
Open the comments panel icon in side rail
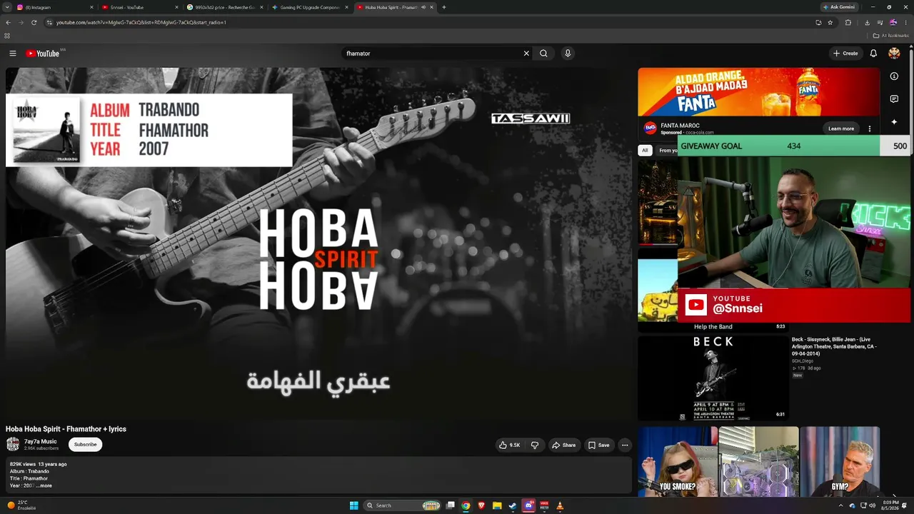point(894,99)
